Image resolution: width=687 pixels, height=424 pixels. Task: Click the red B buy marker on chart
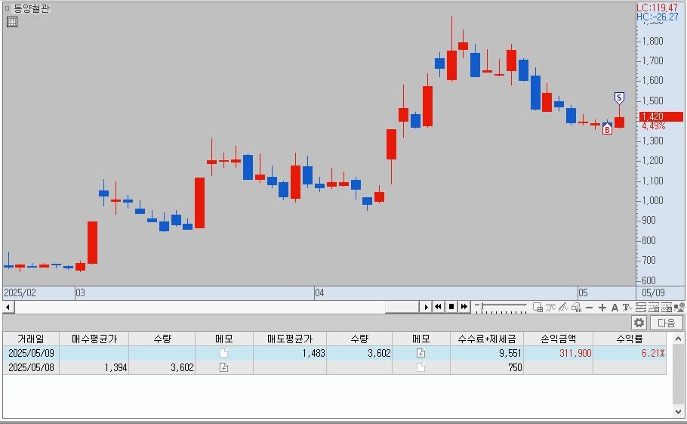pyautogui.click(x=607, y=129)
